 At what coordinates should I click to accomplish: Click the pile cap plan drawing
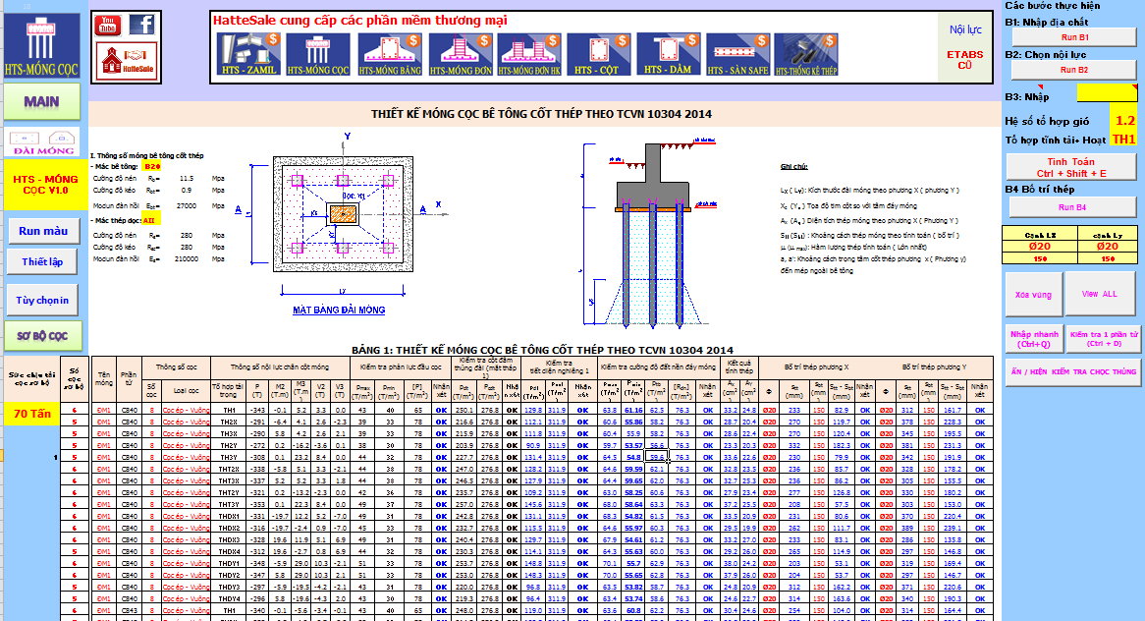pyautogui.click(x=343, y=214)
